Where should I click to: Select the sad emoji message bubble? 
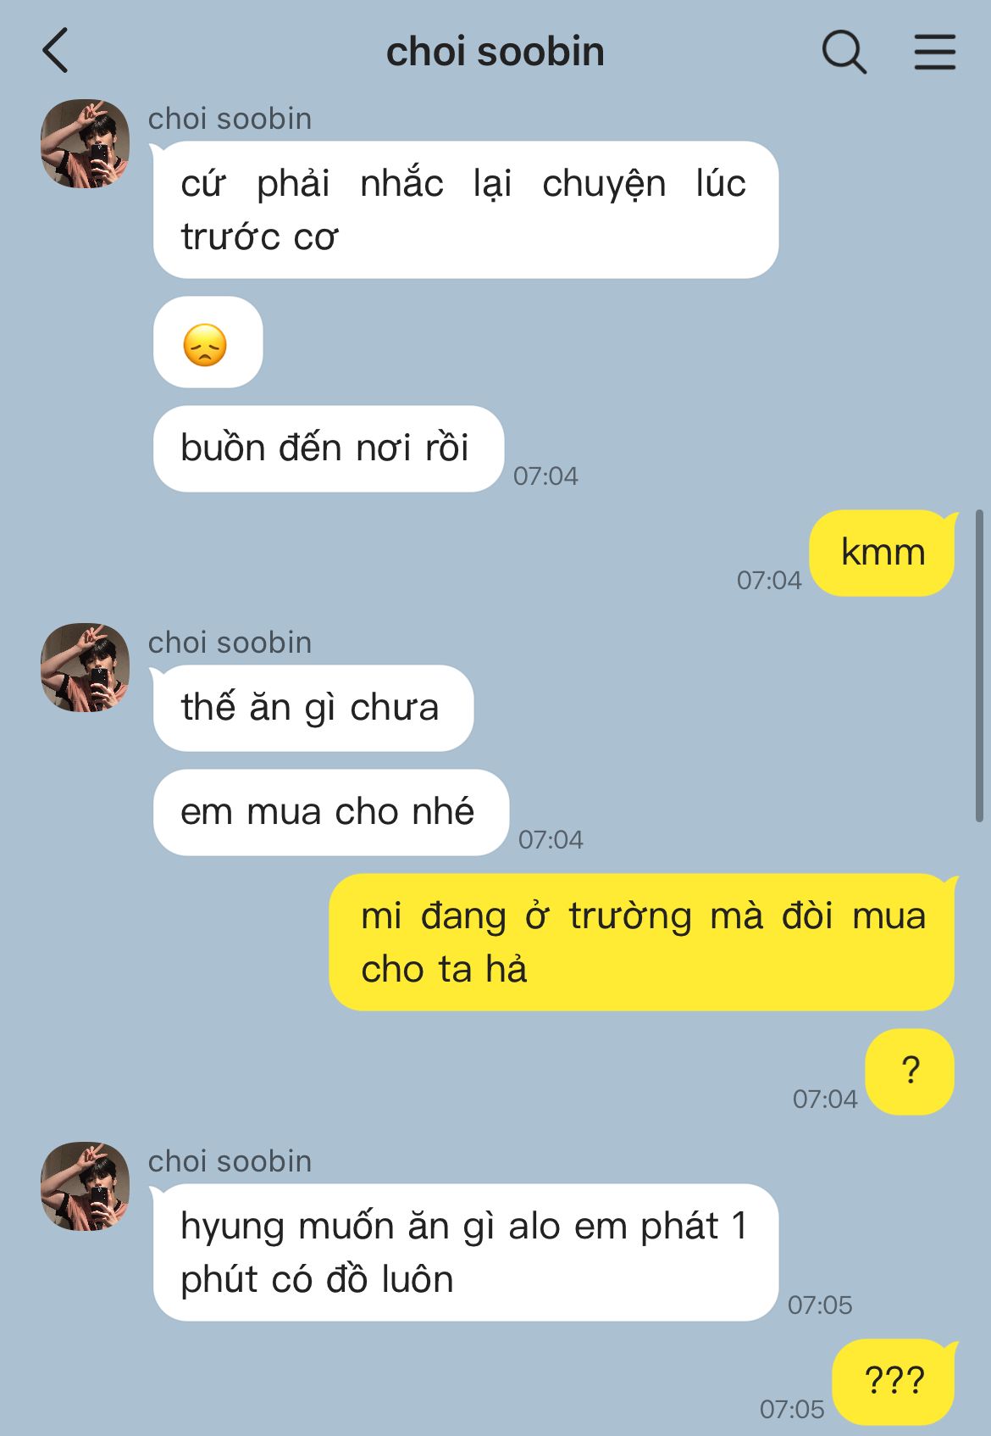click(x=208, y=342)
